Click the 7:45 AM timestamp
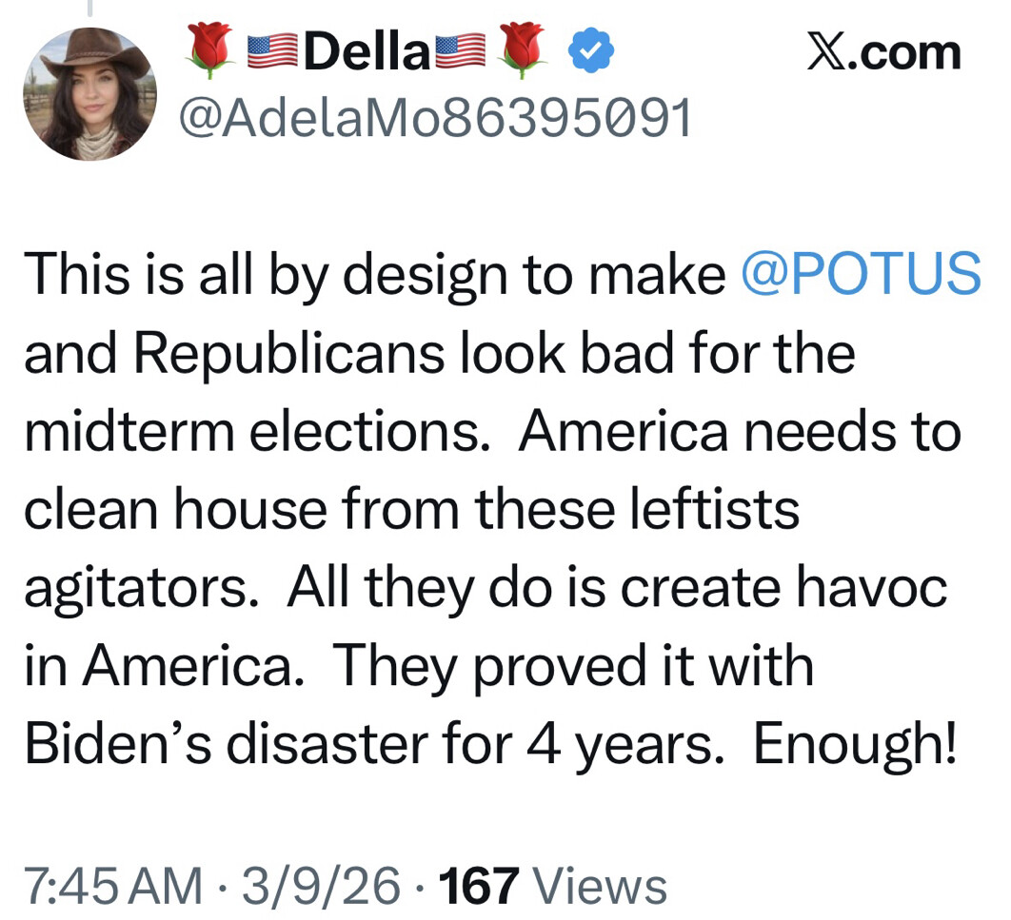 coord(112,886)
